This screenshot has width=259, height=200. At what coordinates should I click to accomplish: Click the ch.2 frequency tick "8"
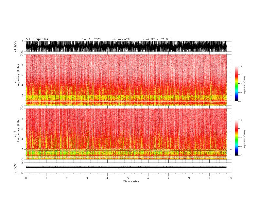click(x=23, y=119)
